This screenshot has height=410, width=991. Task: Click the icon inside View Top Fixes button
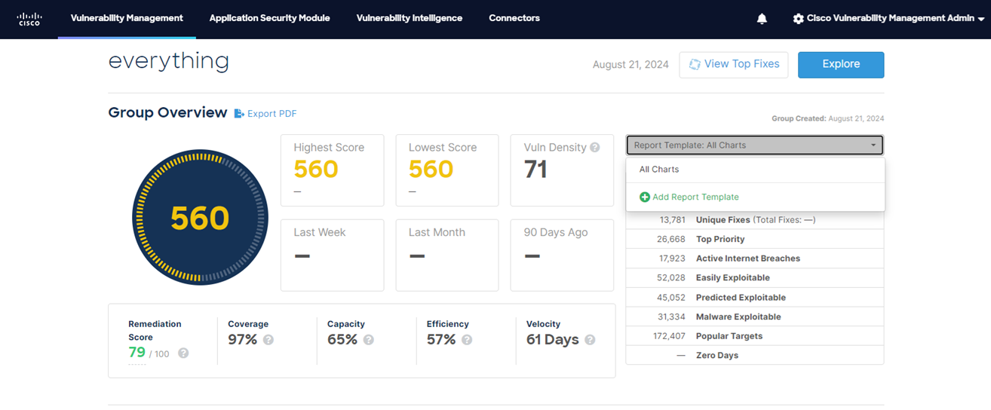click(x=695, y=65)
